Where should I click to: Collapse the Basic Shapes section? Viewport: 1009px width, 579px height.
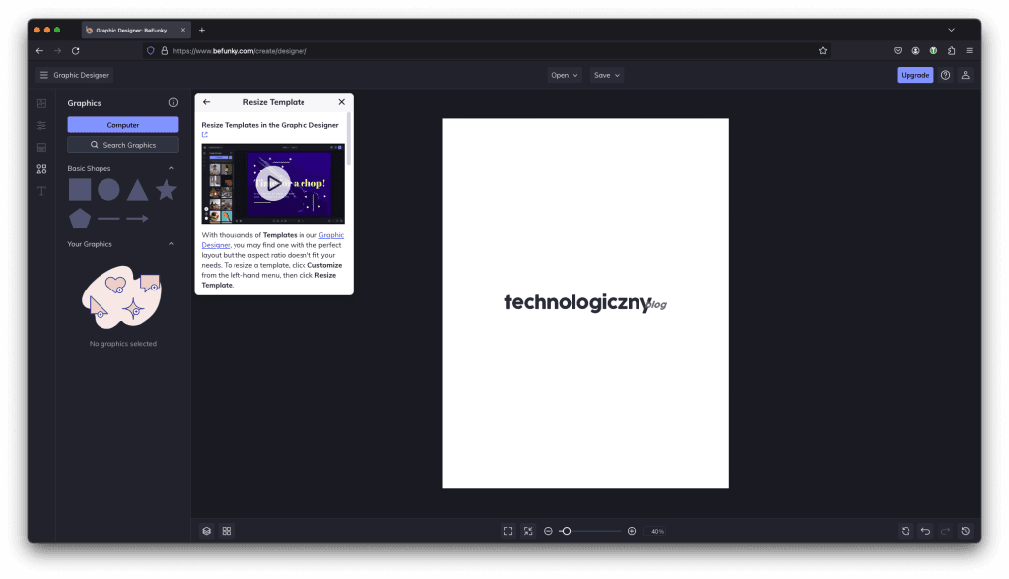coord(171,168)
